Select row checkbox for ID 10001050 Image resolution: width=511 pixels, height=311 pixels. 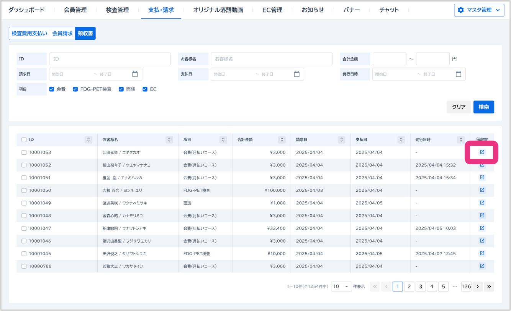(x=24, y=190)
